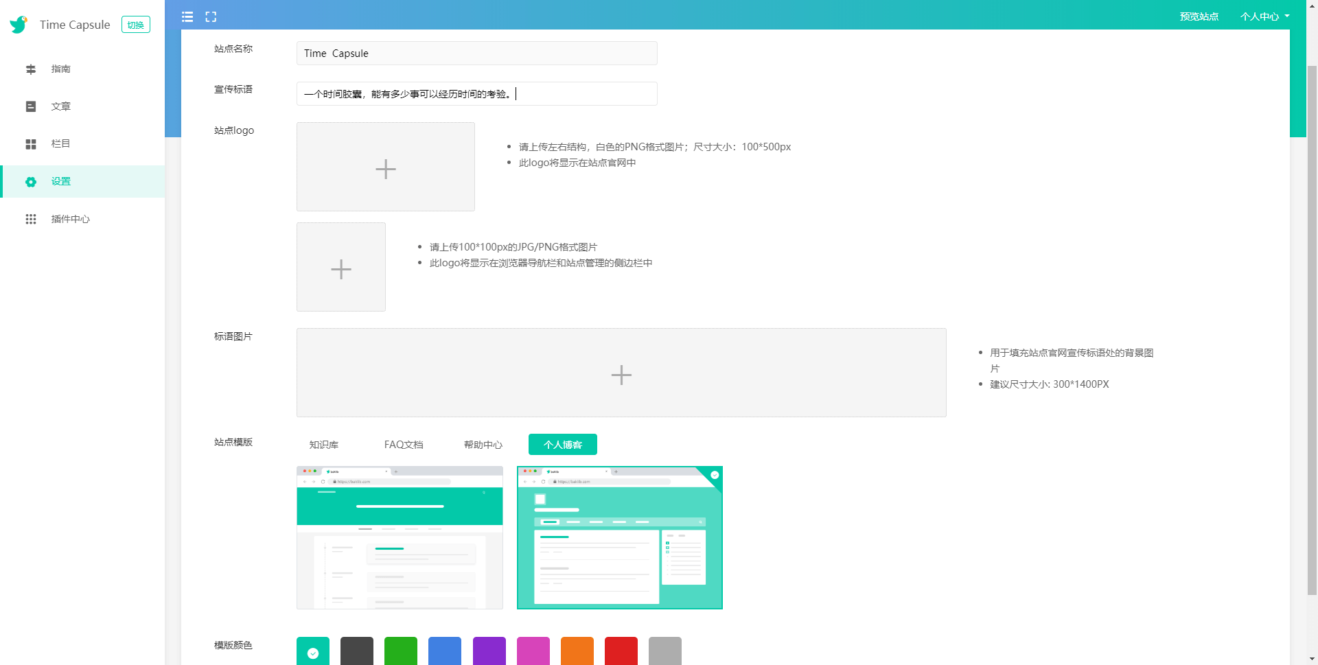Viewport: 1318px width, 665px height.
Task: Click the Time Capsule bird logo
Action: pyautogui.click(x=19, y=25)
